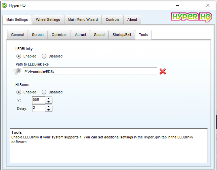
Task: Enable Hi Score radio button
Action: pos(19,92)
